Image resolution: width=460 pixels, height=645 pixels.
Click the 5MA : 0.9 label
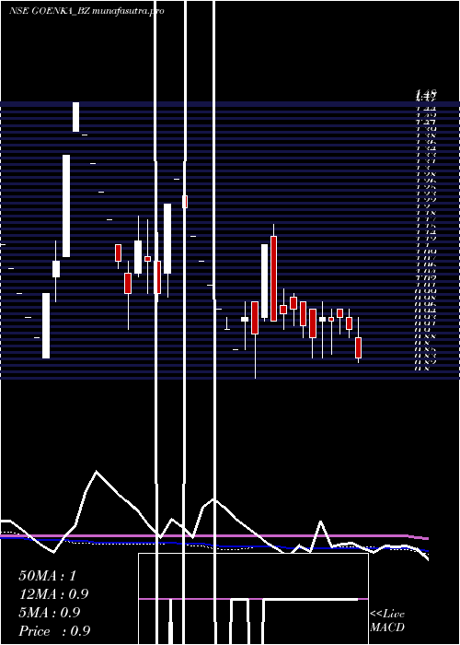50,613
